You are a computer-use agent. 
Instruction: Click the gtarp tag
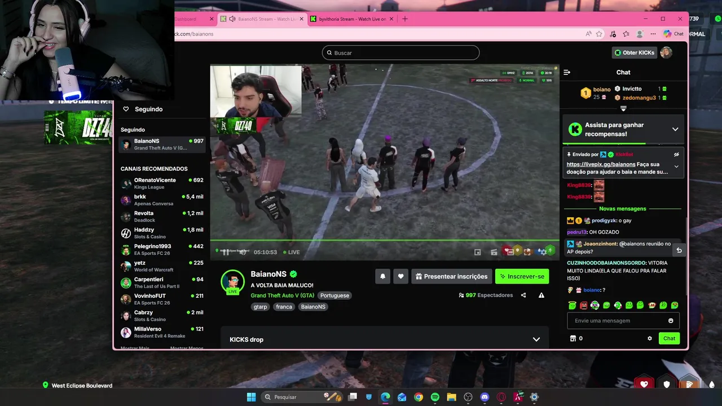260,307
